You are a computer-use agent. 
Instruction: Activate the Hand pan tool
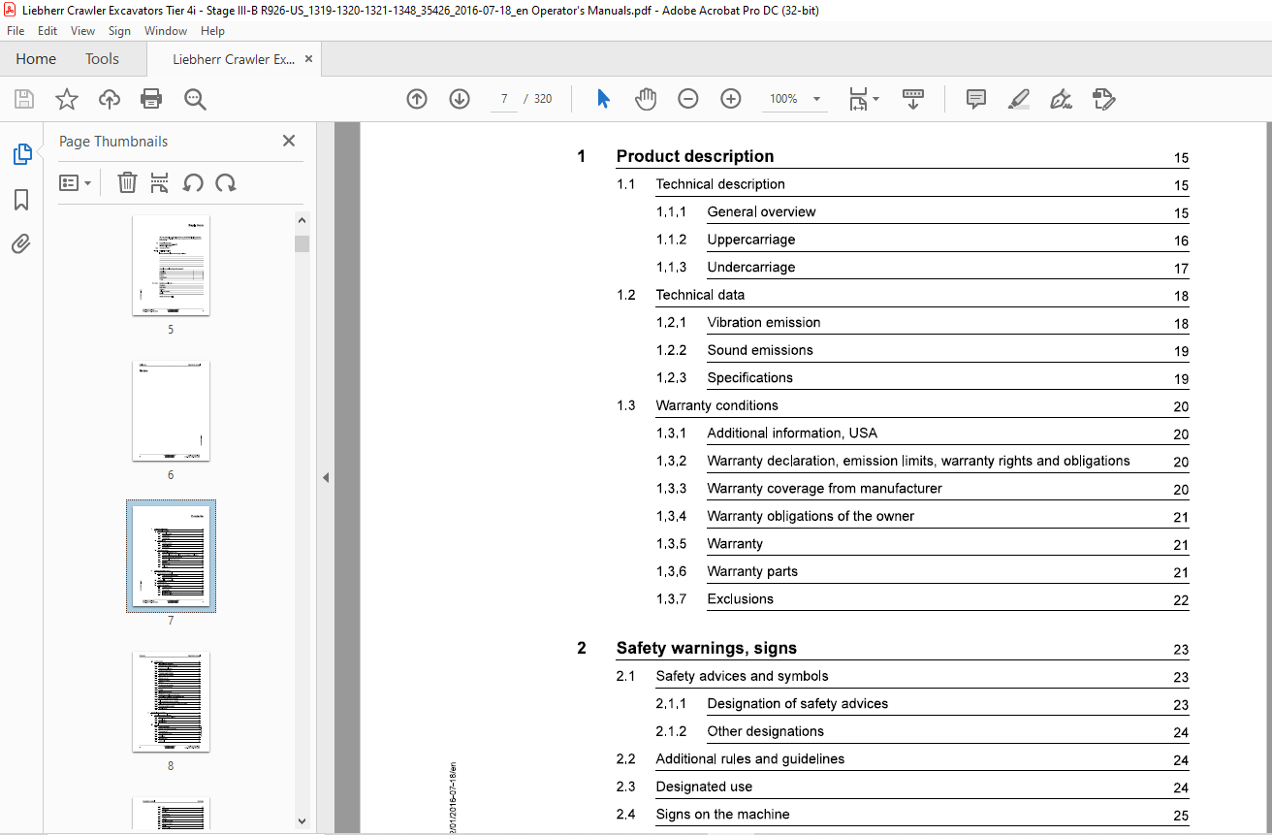click(x=646, y=99)
